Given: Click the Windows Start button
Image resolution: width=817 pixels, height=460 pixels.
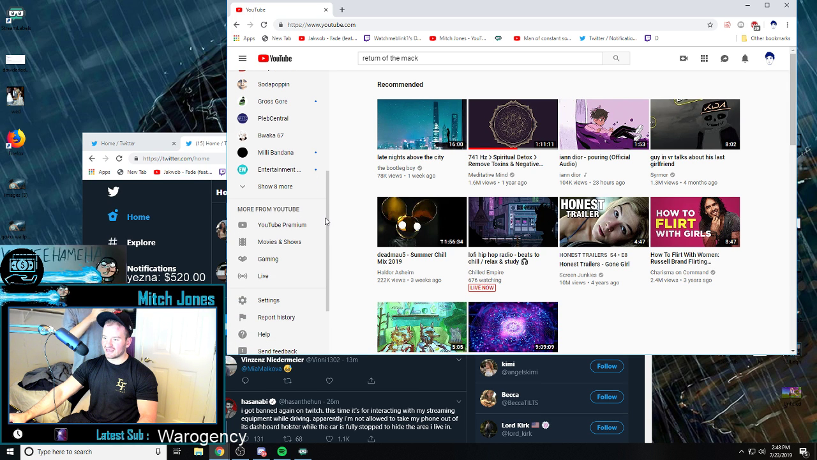Looking at the screenshot, I should pyautogui.click(x=10, y=452).
